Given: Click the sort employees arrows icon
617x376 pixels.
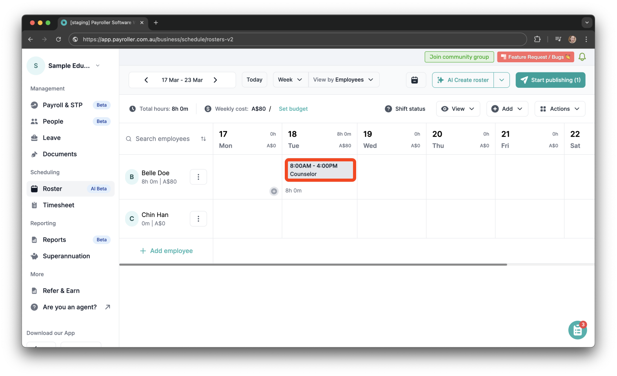Looking at the screenshot, I should click(203, 139).
